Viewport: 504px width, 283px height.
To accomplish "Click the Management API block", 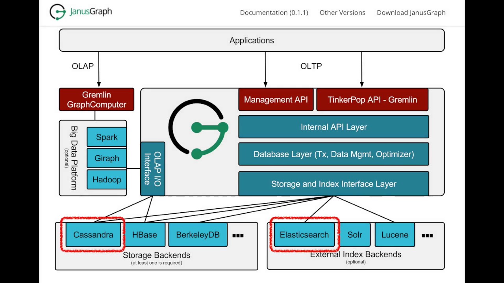I will point(276,100).
